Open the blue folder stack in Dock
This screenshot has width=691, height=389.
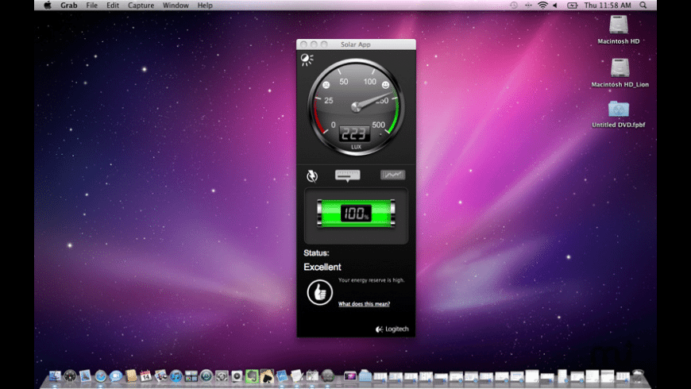pos(365,376)
